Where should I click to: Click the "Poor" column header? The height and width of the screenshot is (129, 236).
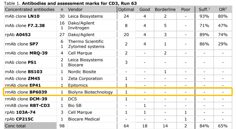click(x=186, y=9)
